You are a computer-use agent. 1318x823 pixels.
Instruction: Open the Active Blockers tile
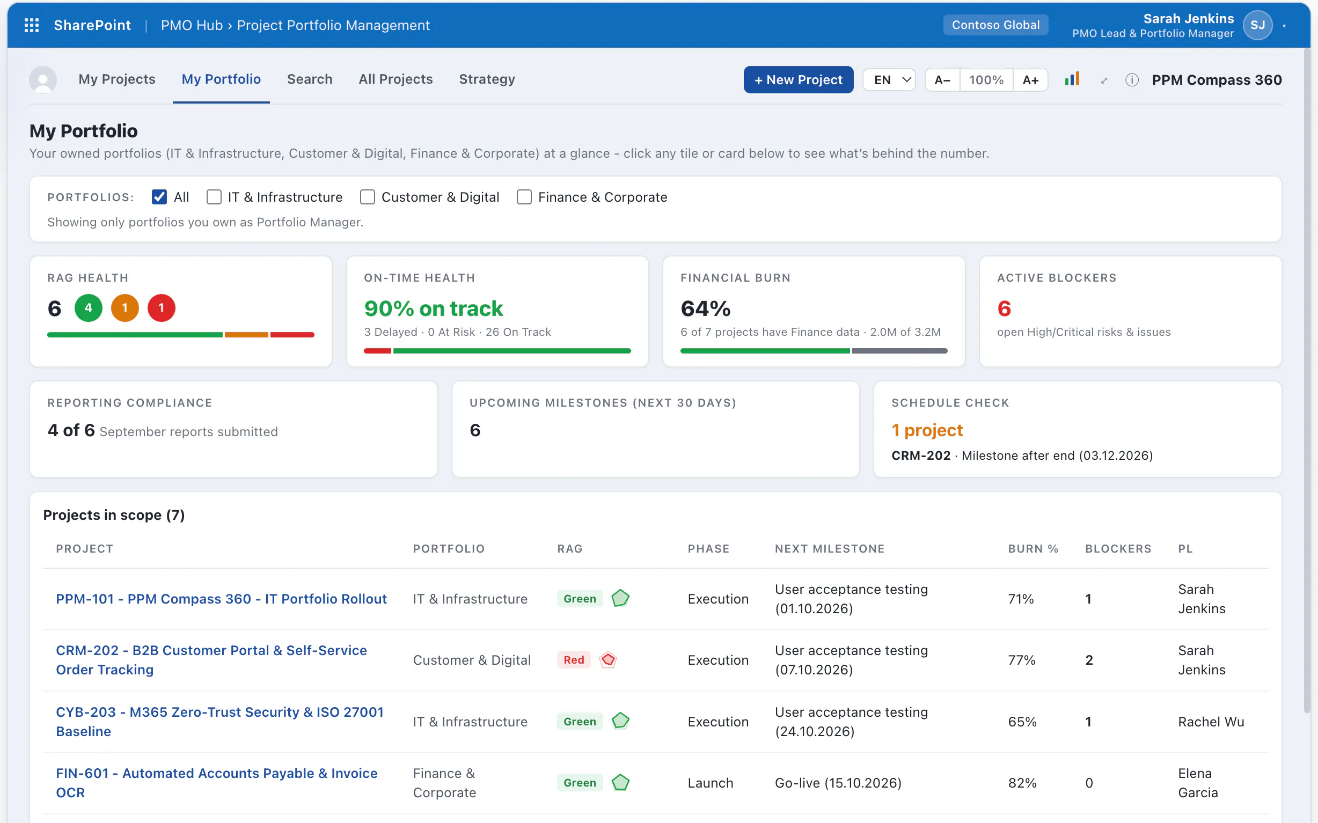[1130, 311]
